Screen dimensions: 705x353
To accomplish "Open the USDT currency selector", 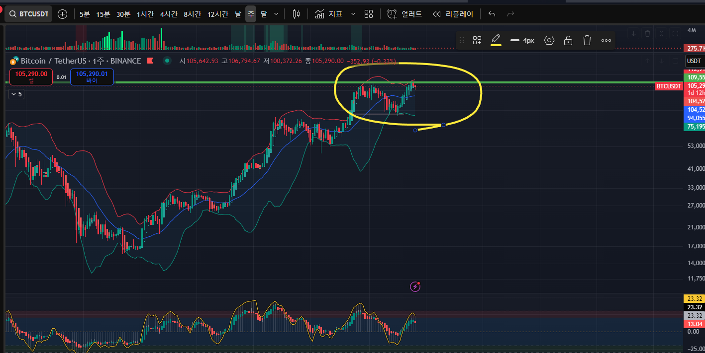I will click(694, 61).
